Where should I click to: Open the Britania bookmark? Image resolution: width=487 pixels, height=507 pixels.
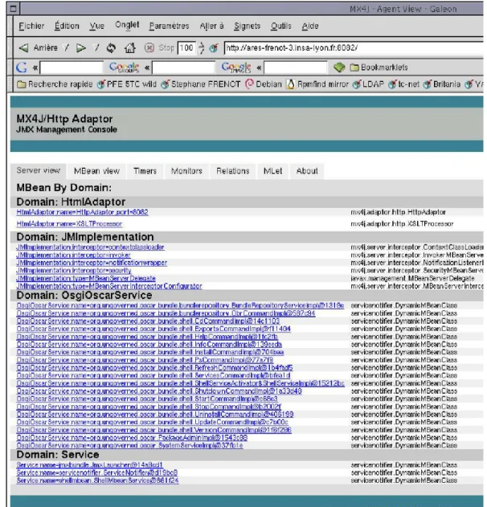pyautogui.click(x=442, y=84)
